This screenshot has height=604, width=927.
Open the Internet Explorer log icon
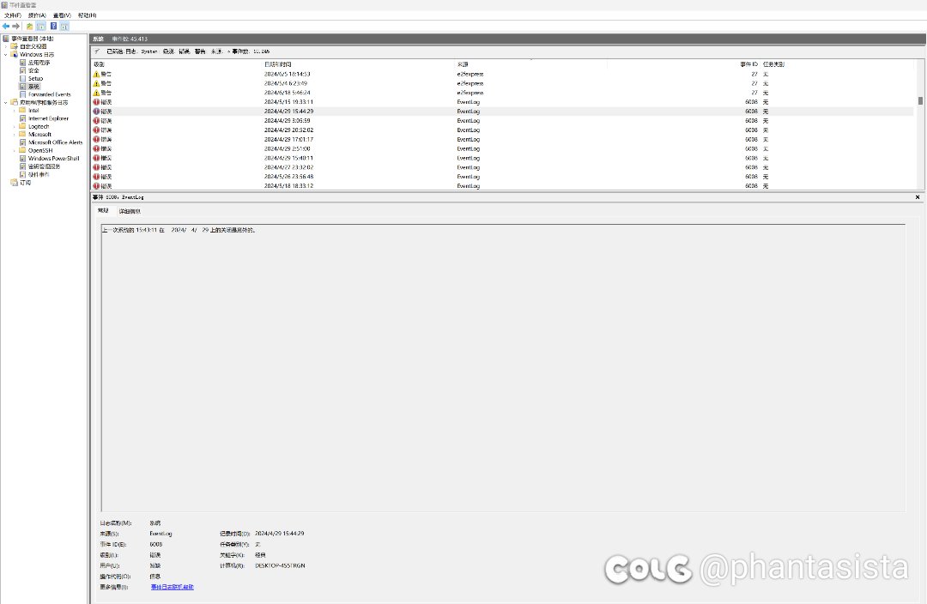coord(23,118)
